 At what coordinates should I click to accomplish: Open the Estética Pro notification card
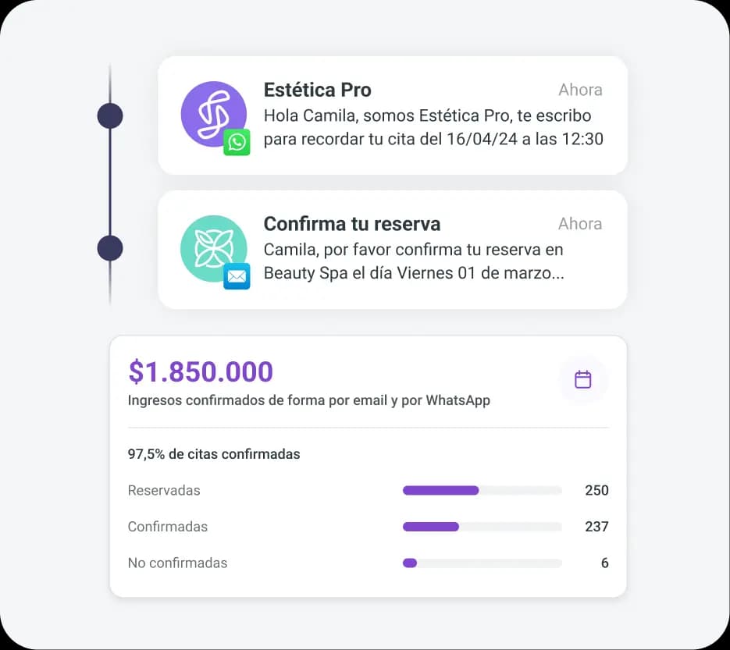392,115
